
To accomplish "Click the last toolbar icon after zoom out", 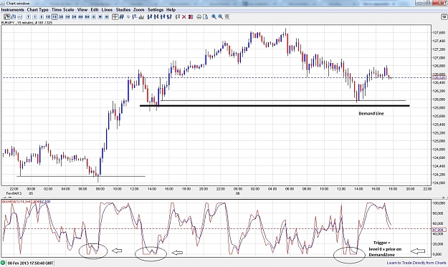I will point(227,17).
